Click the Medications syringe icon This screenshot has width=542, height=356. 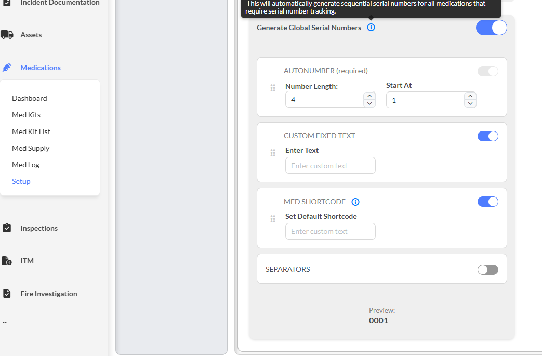coord(7,68)
